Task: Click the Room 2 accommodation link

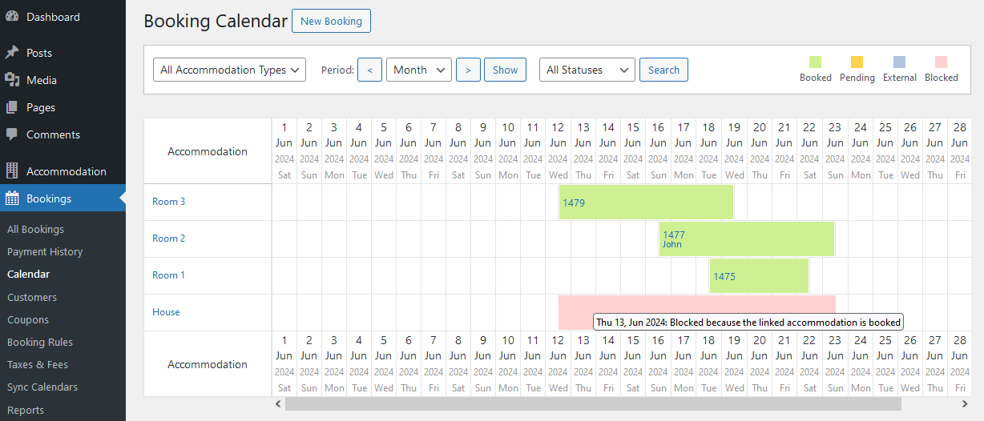Action: (x=168, y=239)
